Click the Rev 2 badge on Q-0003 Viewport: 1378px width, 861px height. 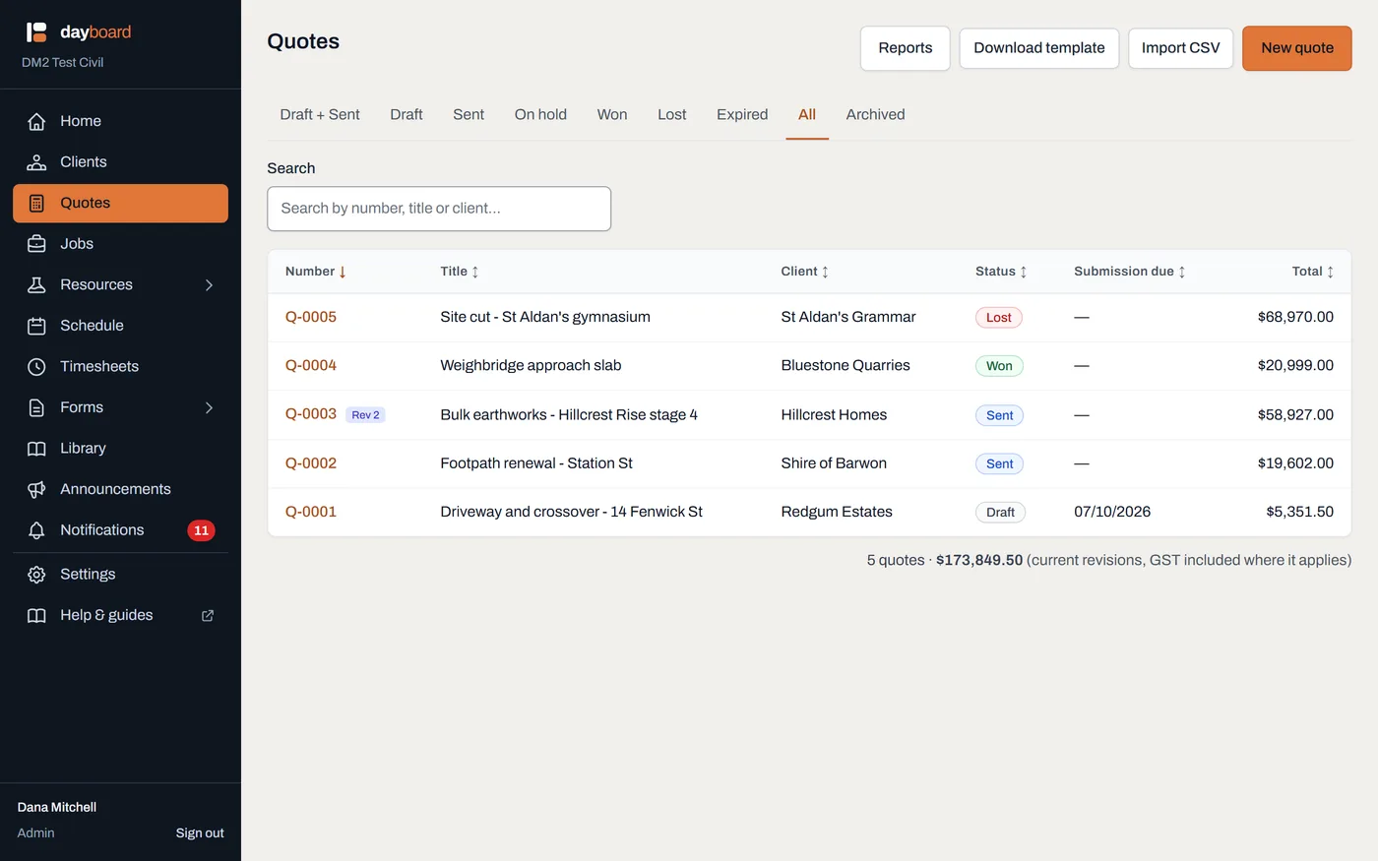(365, 415)
